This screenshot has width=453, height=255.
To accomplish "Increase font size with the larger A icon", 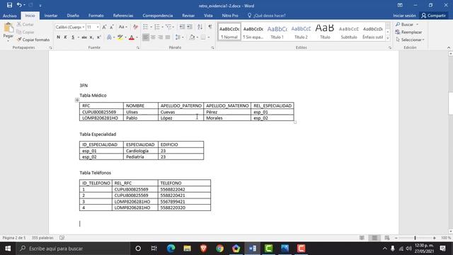I will (104, 27).
